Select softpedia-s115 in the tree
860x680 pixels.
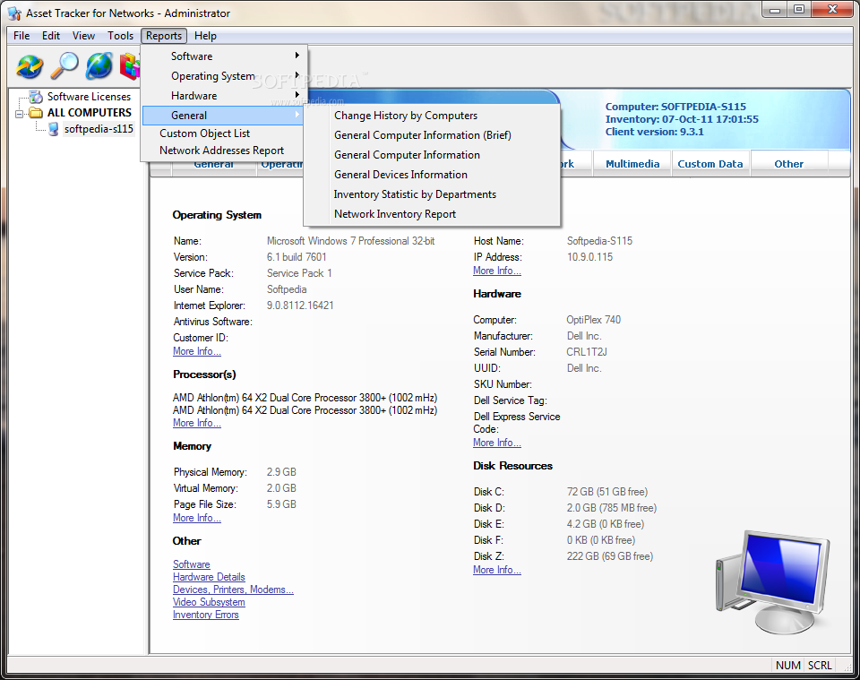click(x=99, y=129)
